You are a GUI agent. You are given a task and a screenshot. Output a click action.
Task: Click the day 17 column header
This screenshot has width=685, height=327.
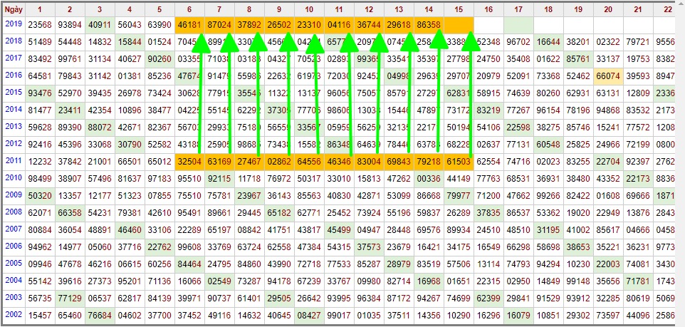point(518,9)
